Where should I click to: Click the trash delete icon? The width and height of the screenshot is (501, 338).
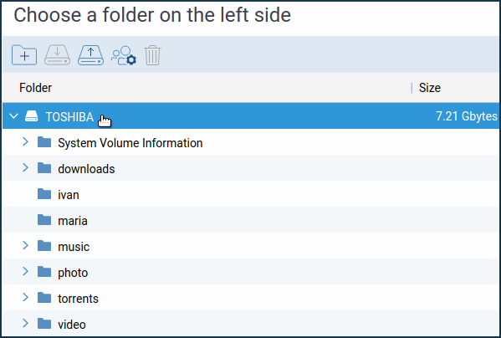(x=152, y=55)
